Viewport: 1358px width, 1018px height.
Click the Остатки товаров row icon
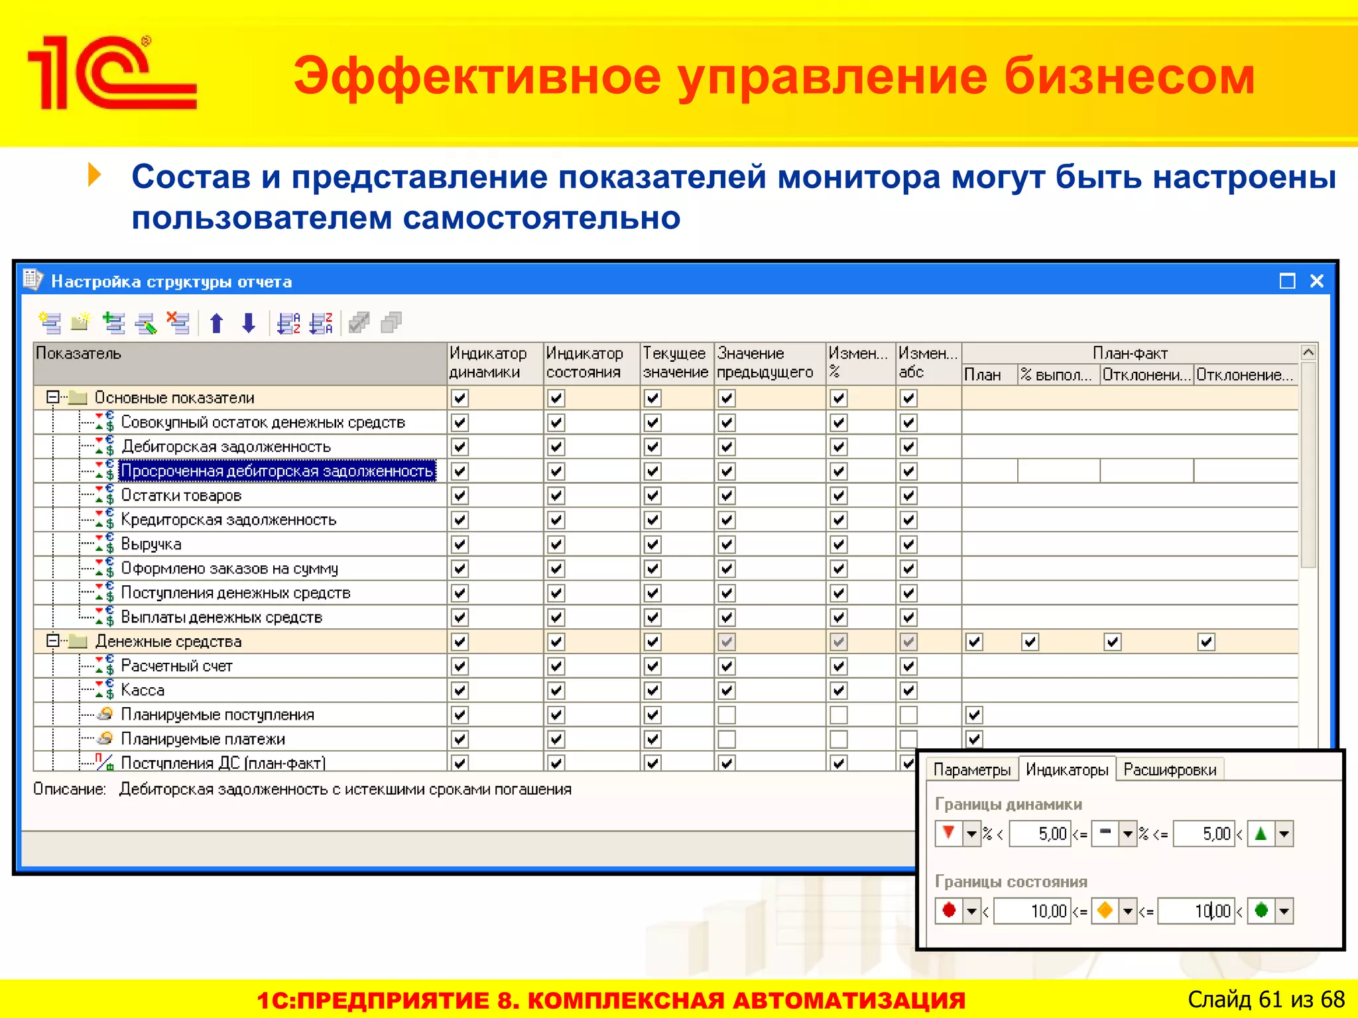click(105, 495)
